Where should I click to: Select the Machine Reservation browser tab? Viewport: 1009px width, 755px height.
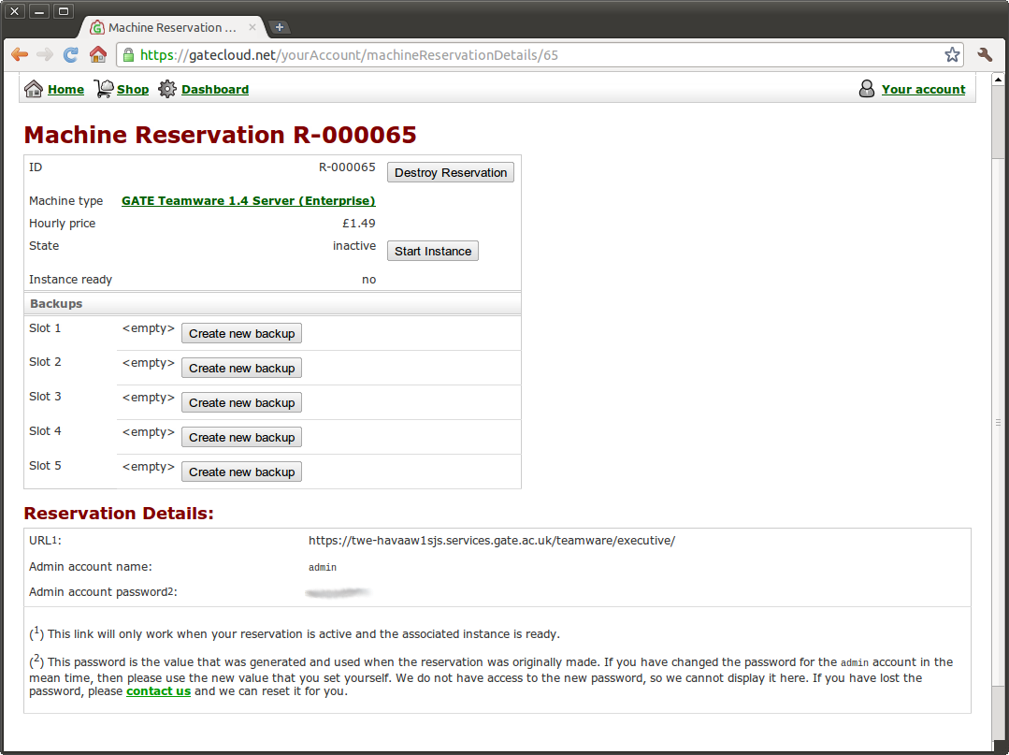coord(173,28)
